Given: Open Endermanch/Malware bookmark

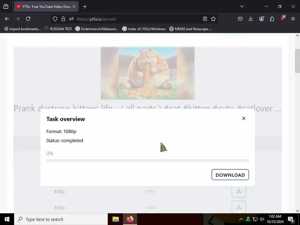Looking at the screenshot, I should coord(97,29).
